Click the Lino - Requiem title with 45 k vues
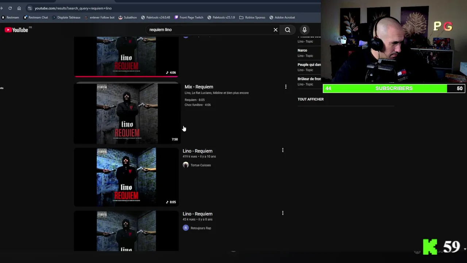The image size is (467, 263). point(197,214)
